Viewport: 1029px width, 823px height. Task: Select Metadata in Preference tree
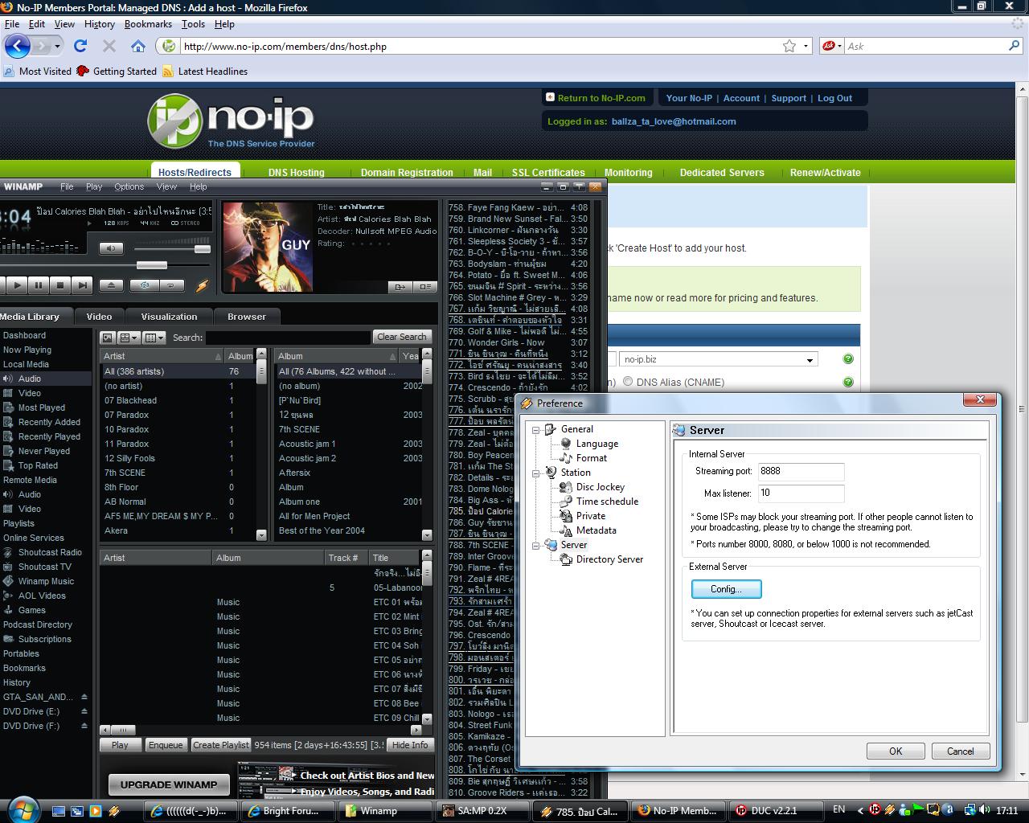(596, 530)
